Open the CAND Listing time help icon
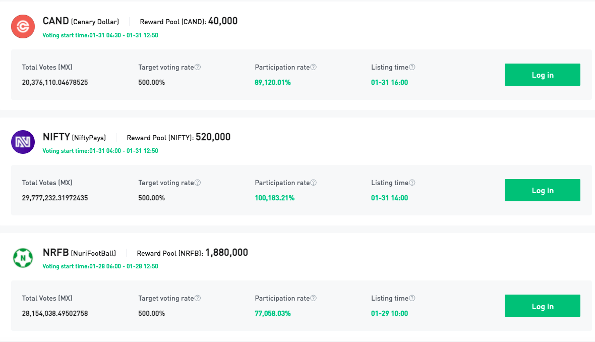This screenshot has width=595, height=342. click(x=412, y=67)
